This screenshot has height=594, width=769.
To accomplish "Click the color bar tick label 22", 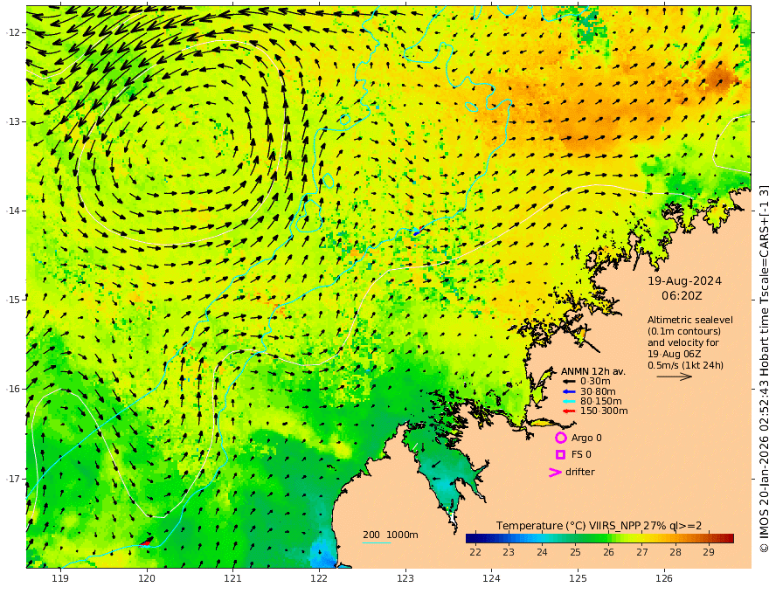I will click(475, 552).
